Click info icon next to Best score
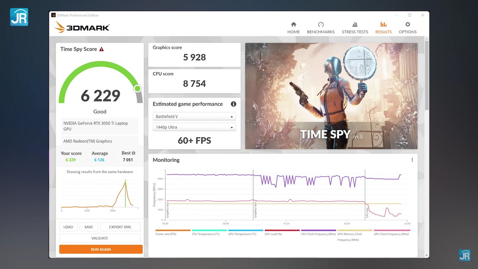Screen dimensions: 478x269 click(133, 153)
